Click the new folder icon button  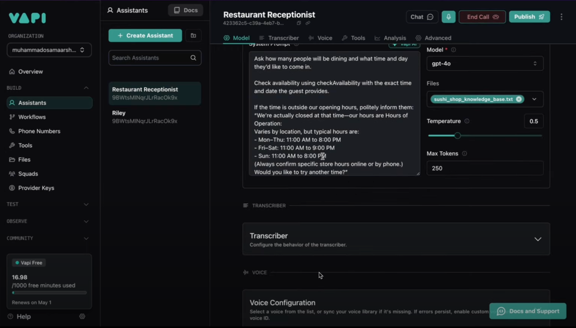pyautogui.click(x=193, y=35)
